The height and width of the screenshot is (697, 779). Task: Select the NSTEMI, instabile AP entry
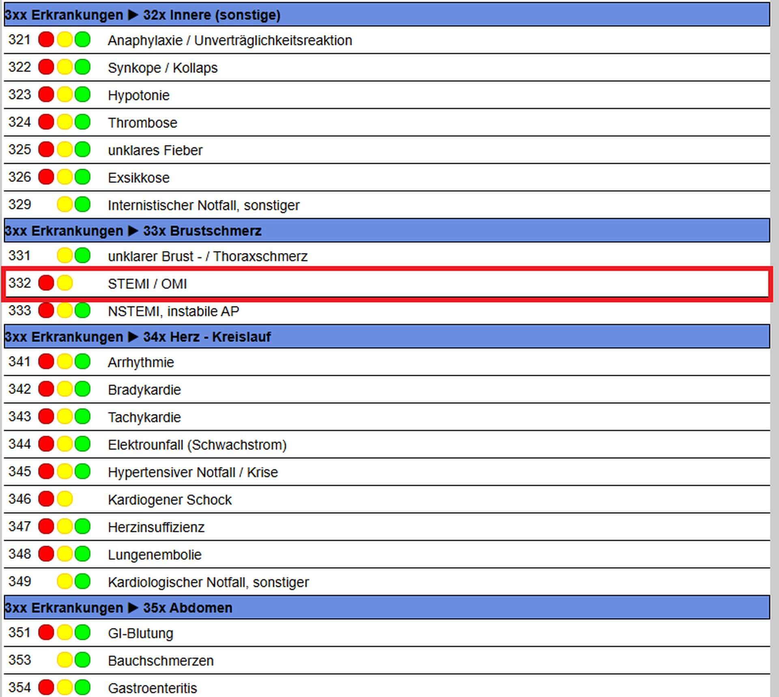[x=173, y=311]
